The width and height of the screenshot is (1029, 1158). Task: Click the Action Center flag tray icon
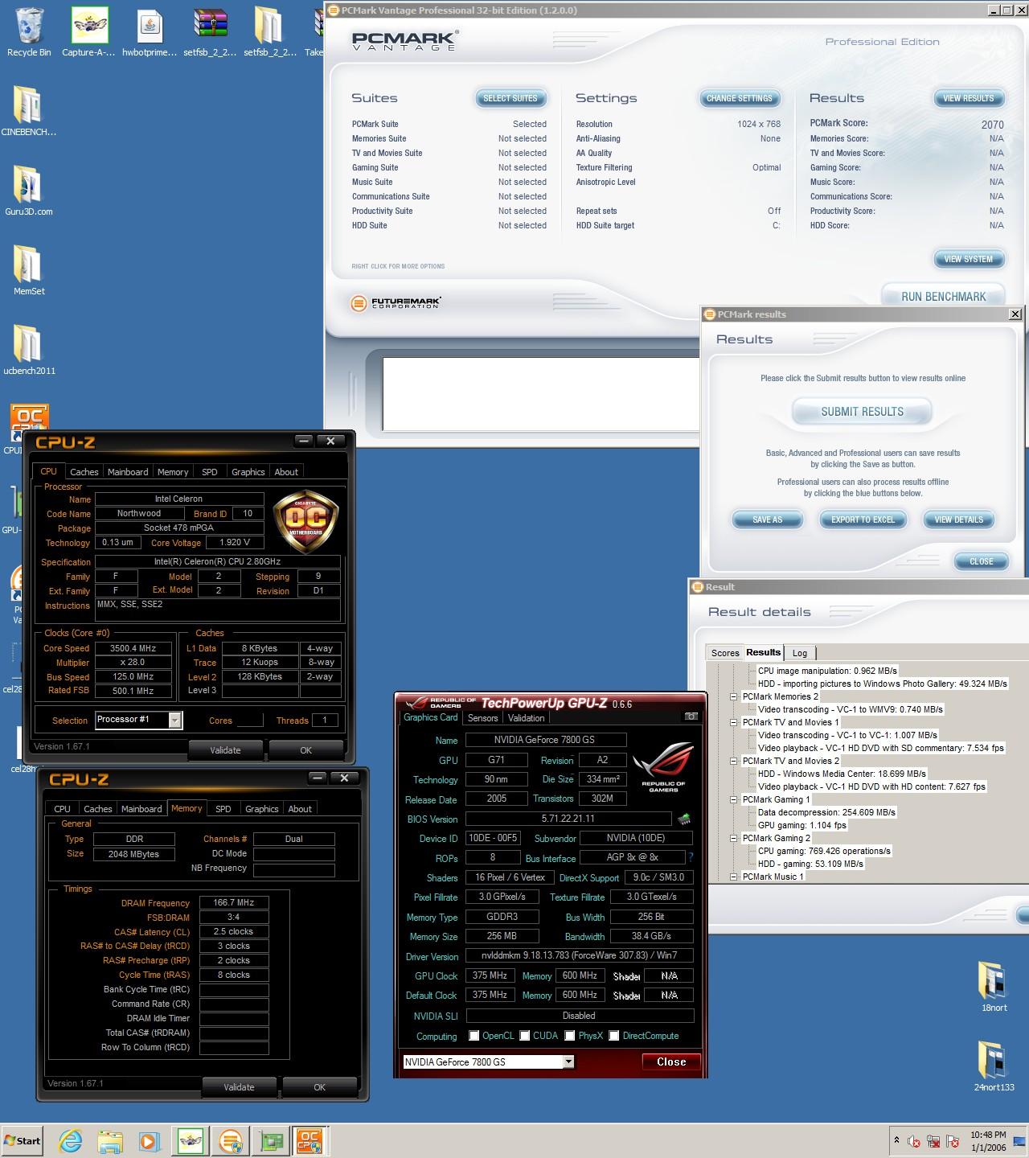[953, 1141]
